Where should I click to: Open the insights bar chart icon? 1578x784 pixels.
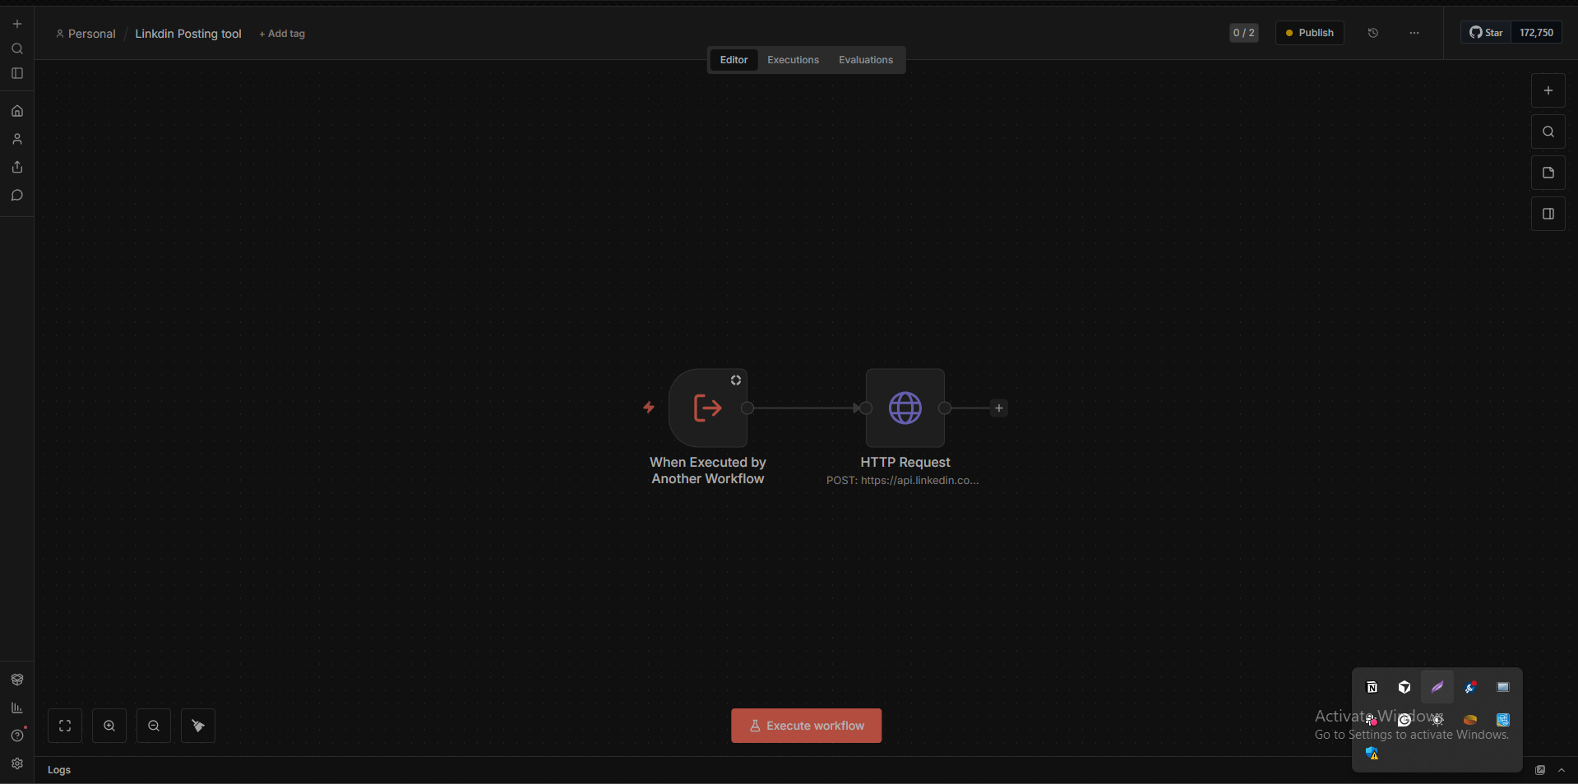pyautogui.click(x=17, y=708)
